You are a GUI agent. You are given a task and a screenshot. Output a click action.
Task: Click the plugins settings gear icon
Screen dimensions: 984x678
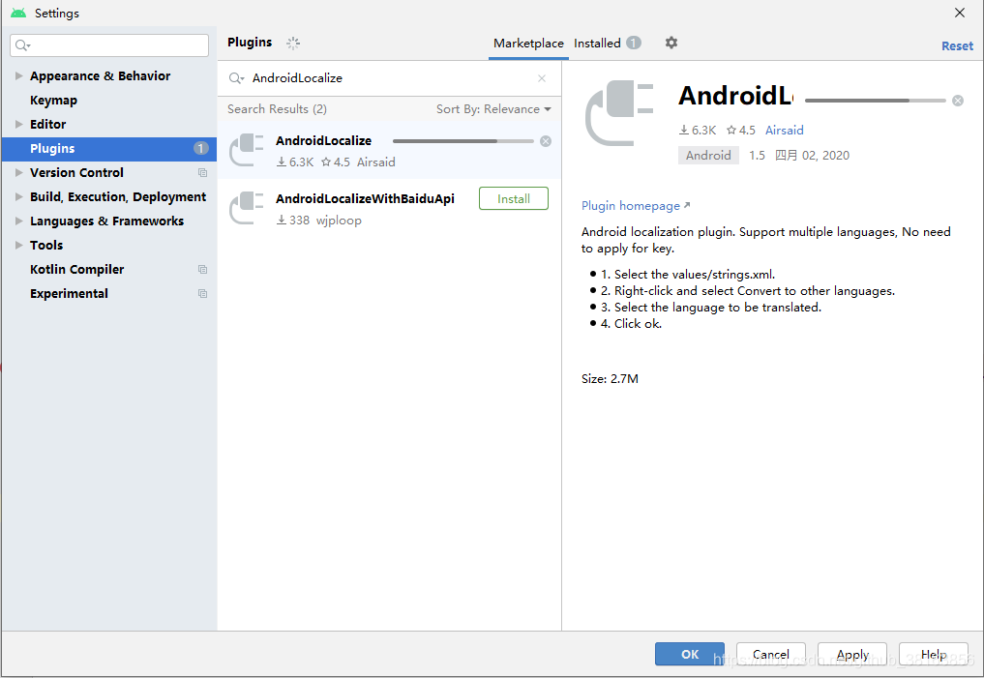[x=671, y=43]
